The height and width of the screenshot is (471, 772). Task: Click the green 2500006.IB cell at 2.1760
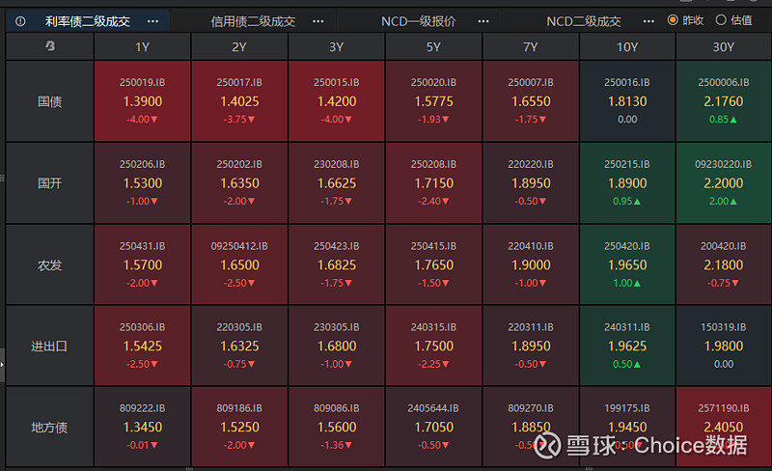722,101
